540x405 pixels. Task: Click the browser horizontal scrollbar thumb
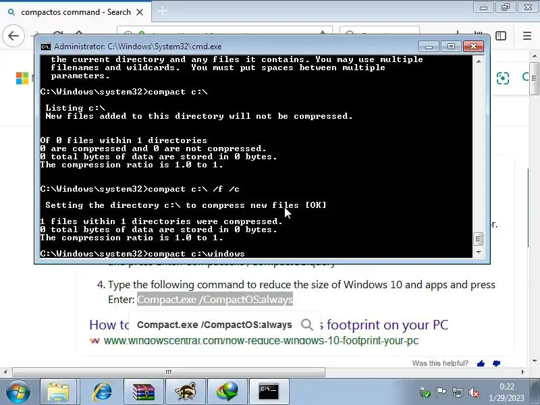coord(168,372)
